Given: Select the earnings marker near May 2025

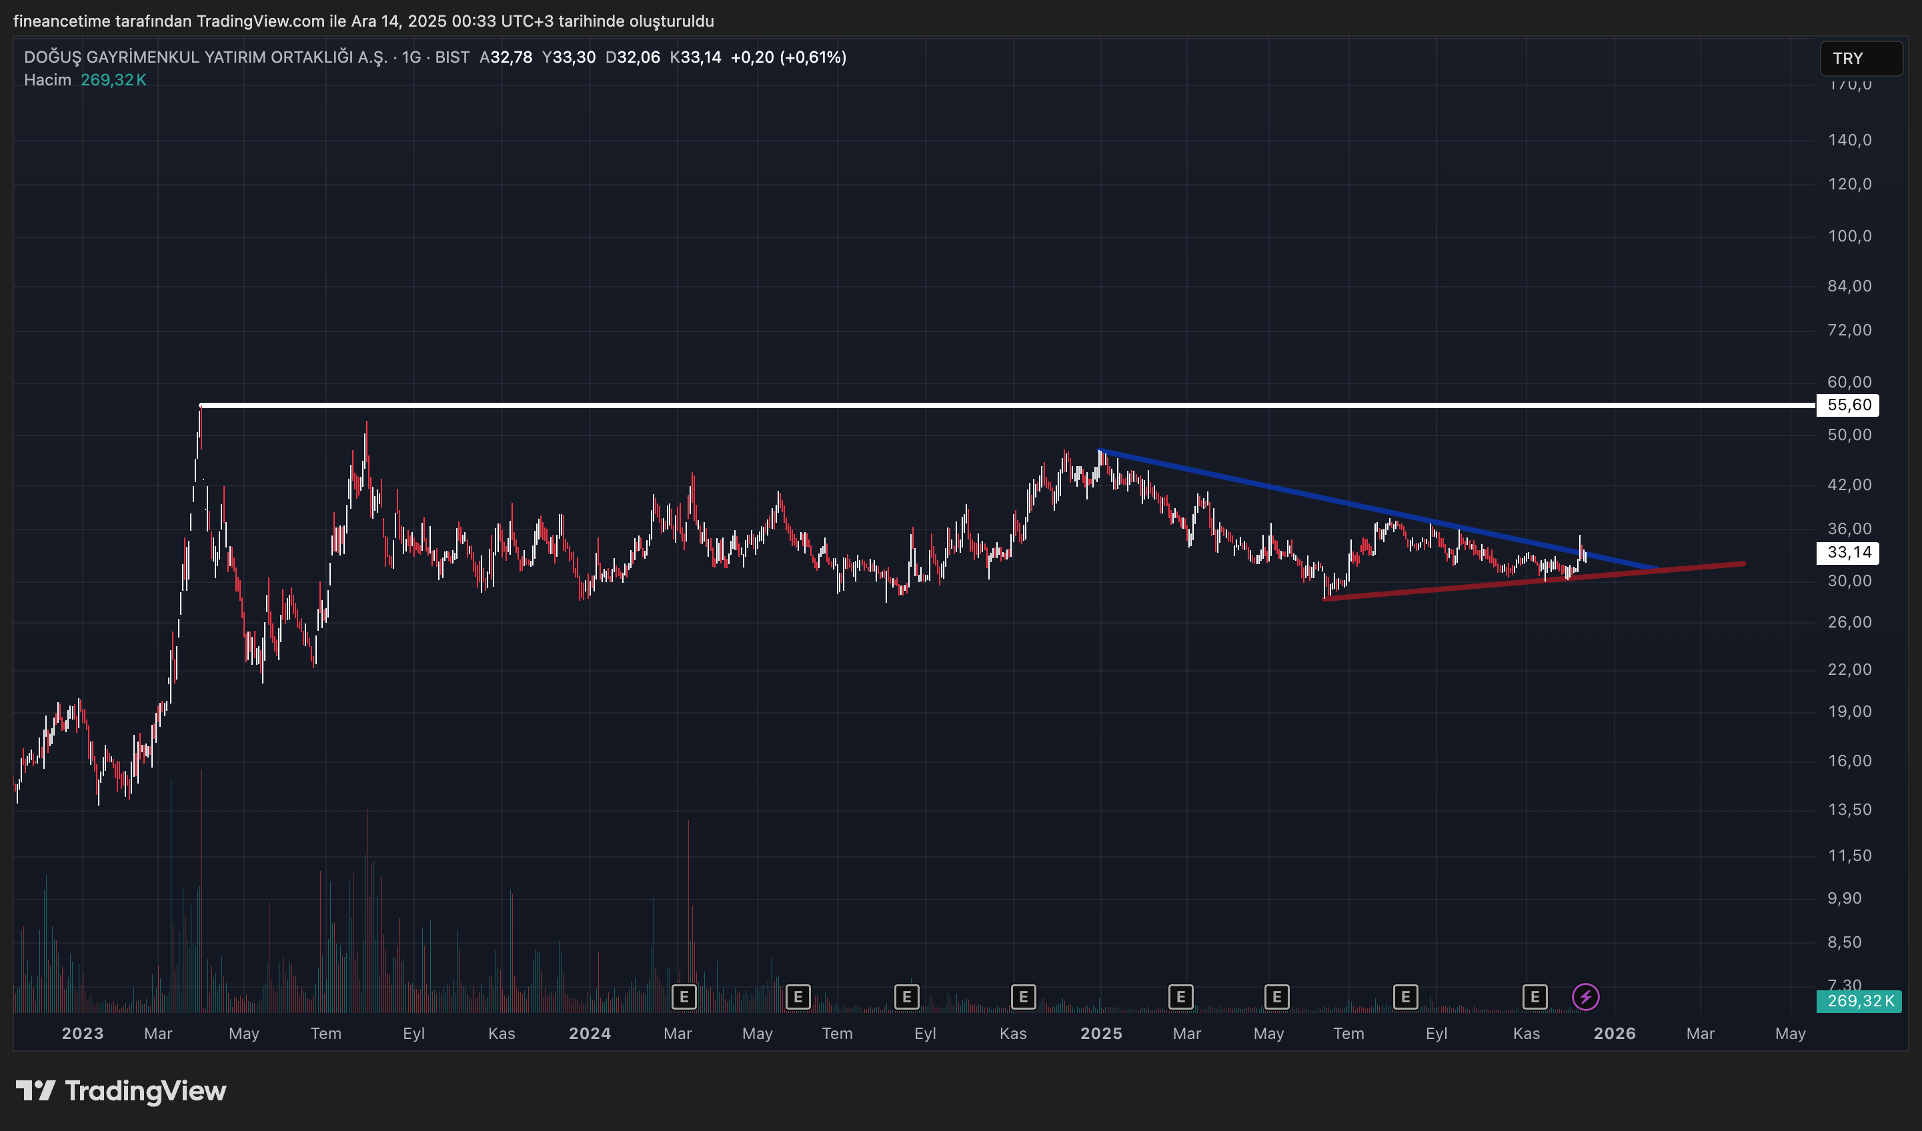Looking at the screenshot, I should click(x=1275, y=996).
